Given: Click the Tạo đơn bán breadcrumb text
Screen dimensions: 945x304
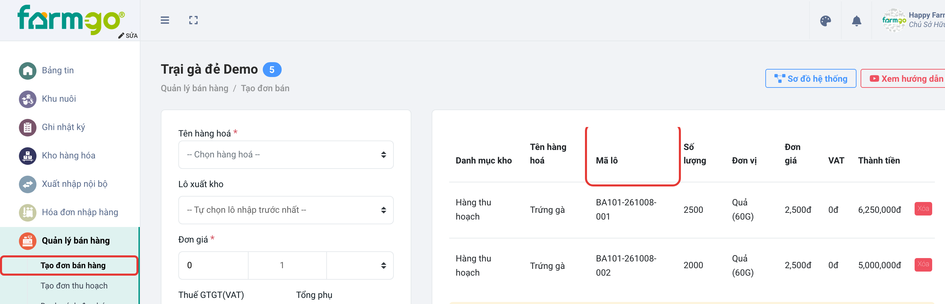Looking at the screenshot, I should (265, 88).
